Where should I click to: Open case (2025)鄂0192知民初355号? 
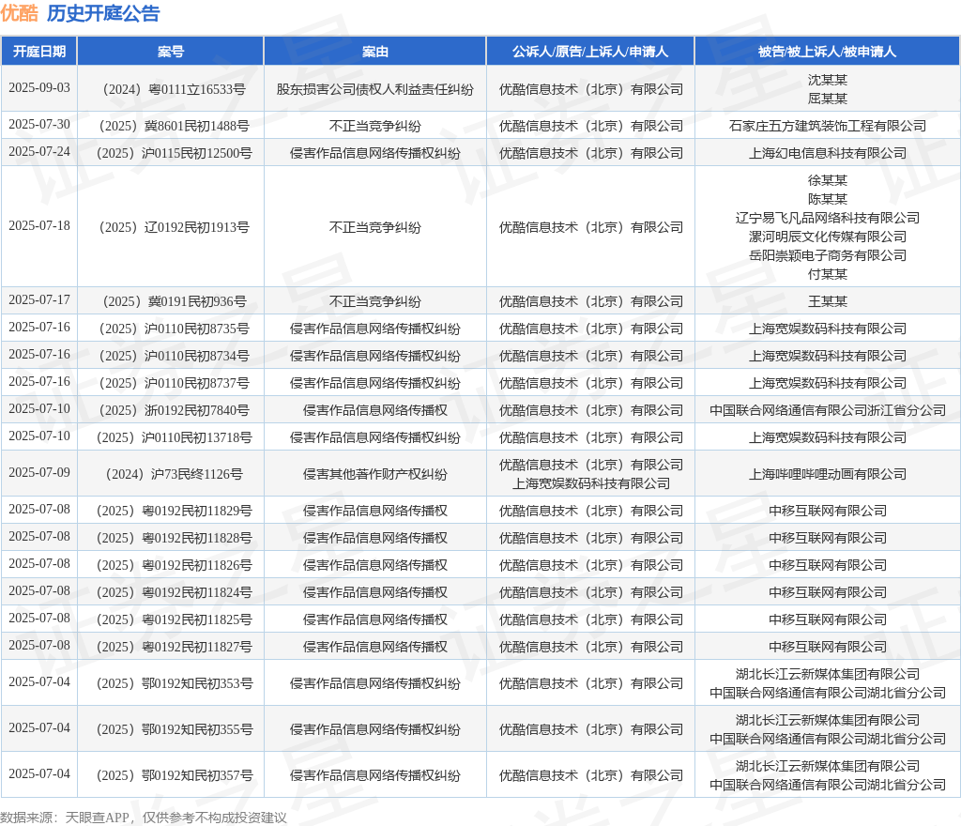click(174, 730)
